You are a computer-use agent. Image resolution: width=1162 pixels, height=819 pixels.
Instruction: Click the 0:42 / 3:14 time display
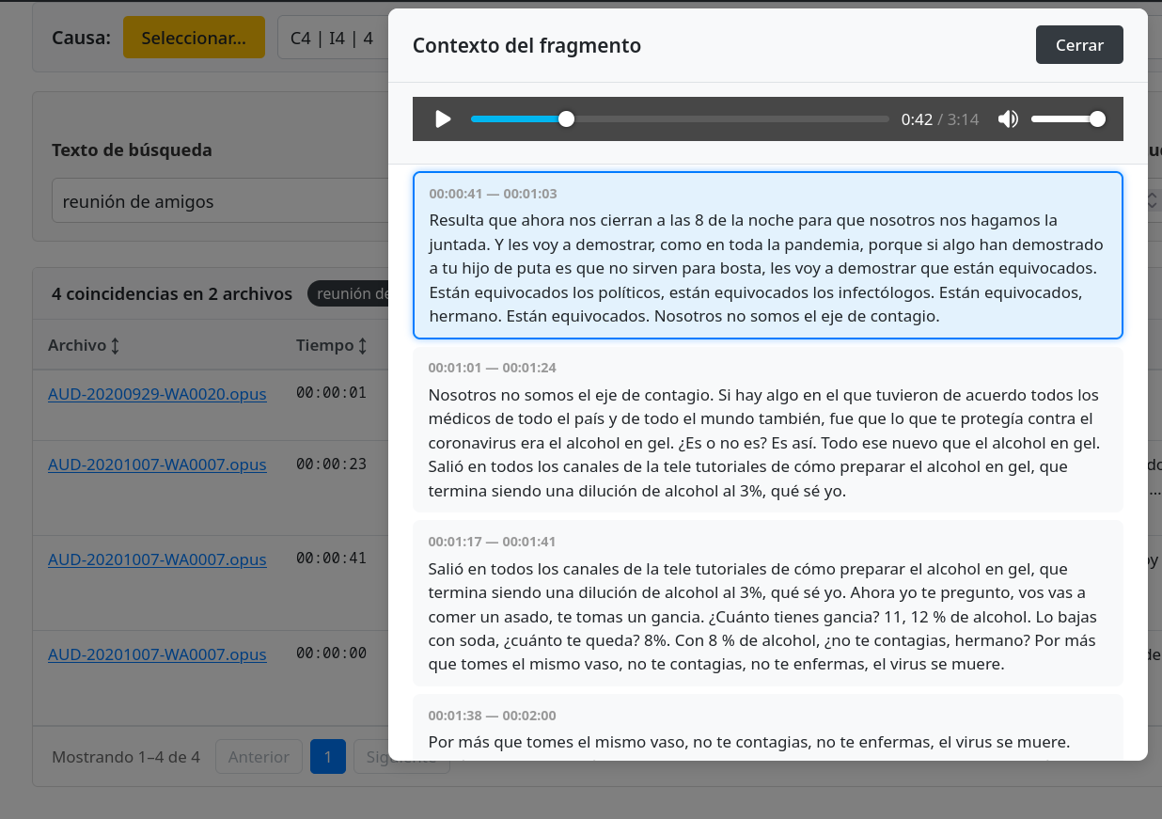[x=940, y=119]
